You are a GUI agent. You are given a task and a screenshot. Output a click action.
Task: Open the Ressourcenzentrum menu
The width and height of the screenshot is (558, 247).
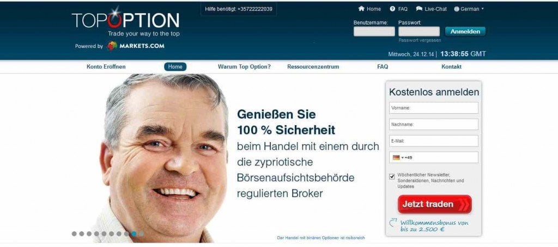point(313,66)
